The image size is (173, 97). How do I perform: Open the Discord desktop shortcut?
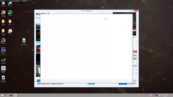(10, 4)
